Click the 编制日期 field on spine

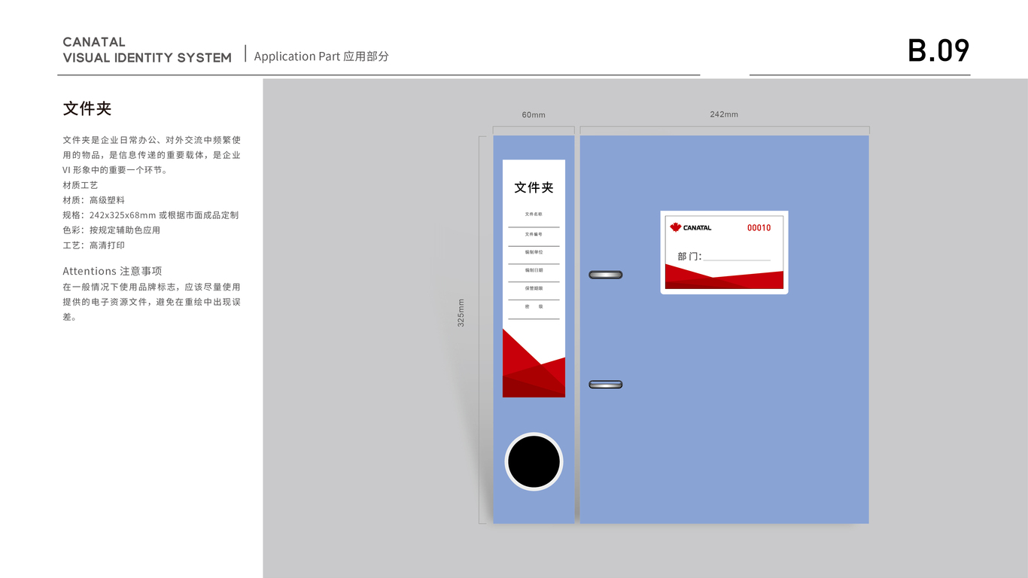point(534,274)
